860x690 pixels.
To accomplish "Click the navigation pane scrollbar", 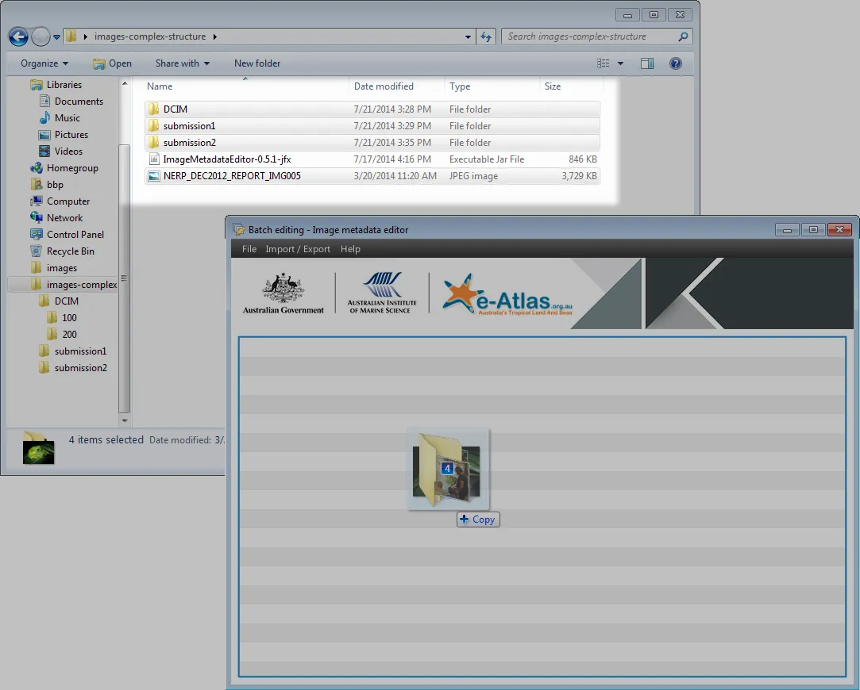I will click(x=125, y=278).
